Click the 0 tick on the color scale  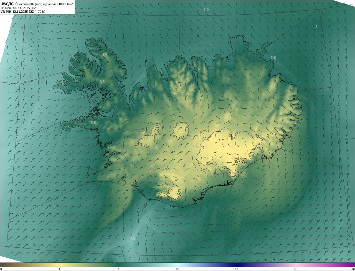1,269
